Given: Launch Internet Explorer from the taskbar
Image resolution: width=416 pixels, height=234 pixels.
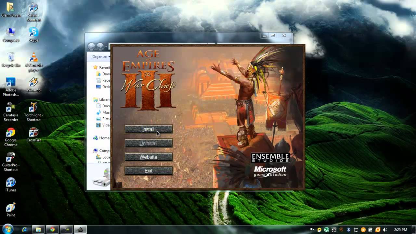Looking at the screenshot, I should (24, 229).
